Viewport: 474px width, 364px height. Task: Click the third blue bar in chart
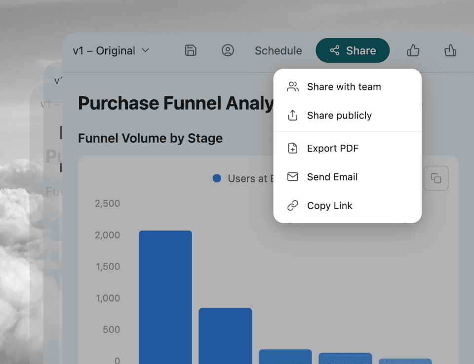point(285,357)
